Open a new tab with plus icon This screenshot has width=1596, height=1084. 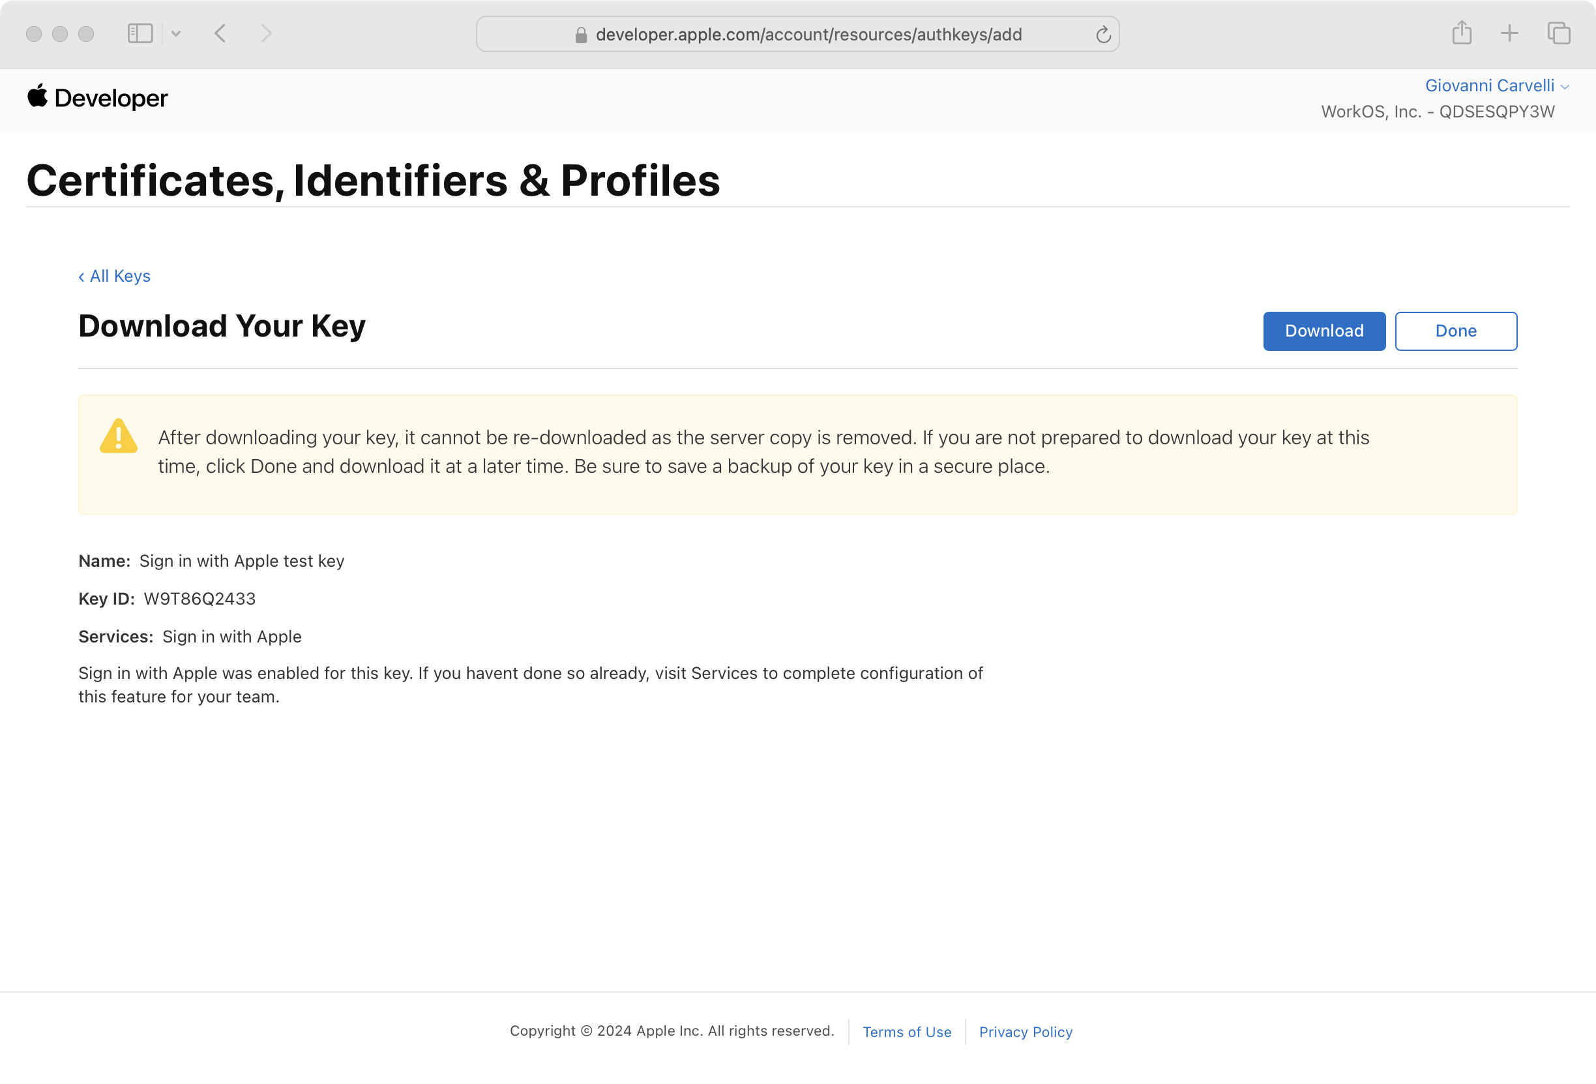pyautogui.click(x=1509, y=33)
